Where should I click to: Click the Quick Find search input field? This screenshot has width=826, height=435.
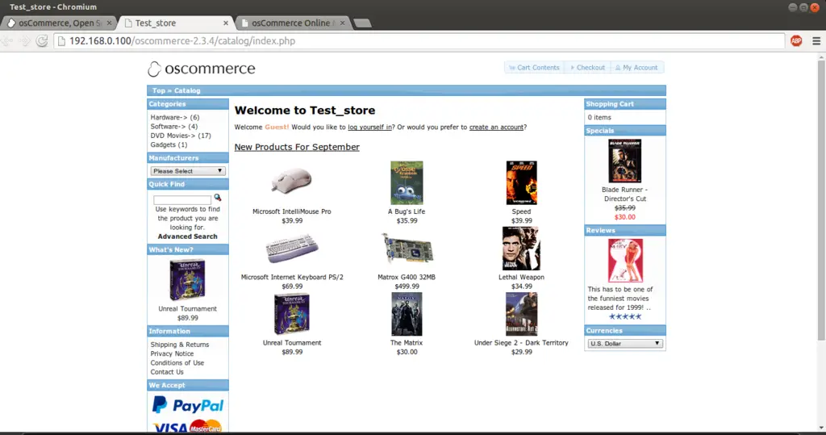(x=182, y=200)
